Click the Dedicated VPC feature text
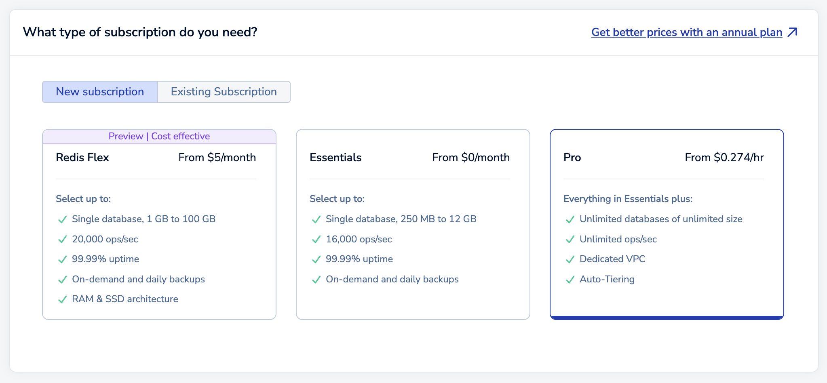This screenshot has width=827, height=383. 612,259
